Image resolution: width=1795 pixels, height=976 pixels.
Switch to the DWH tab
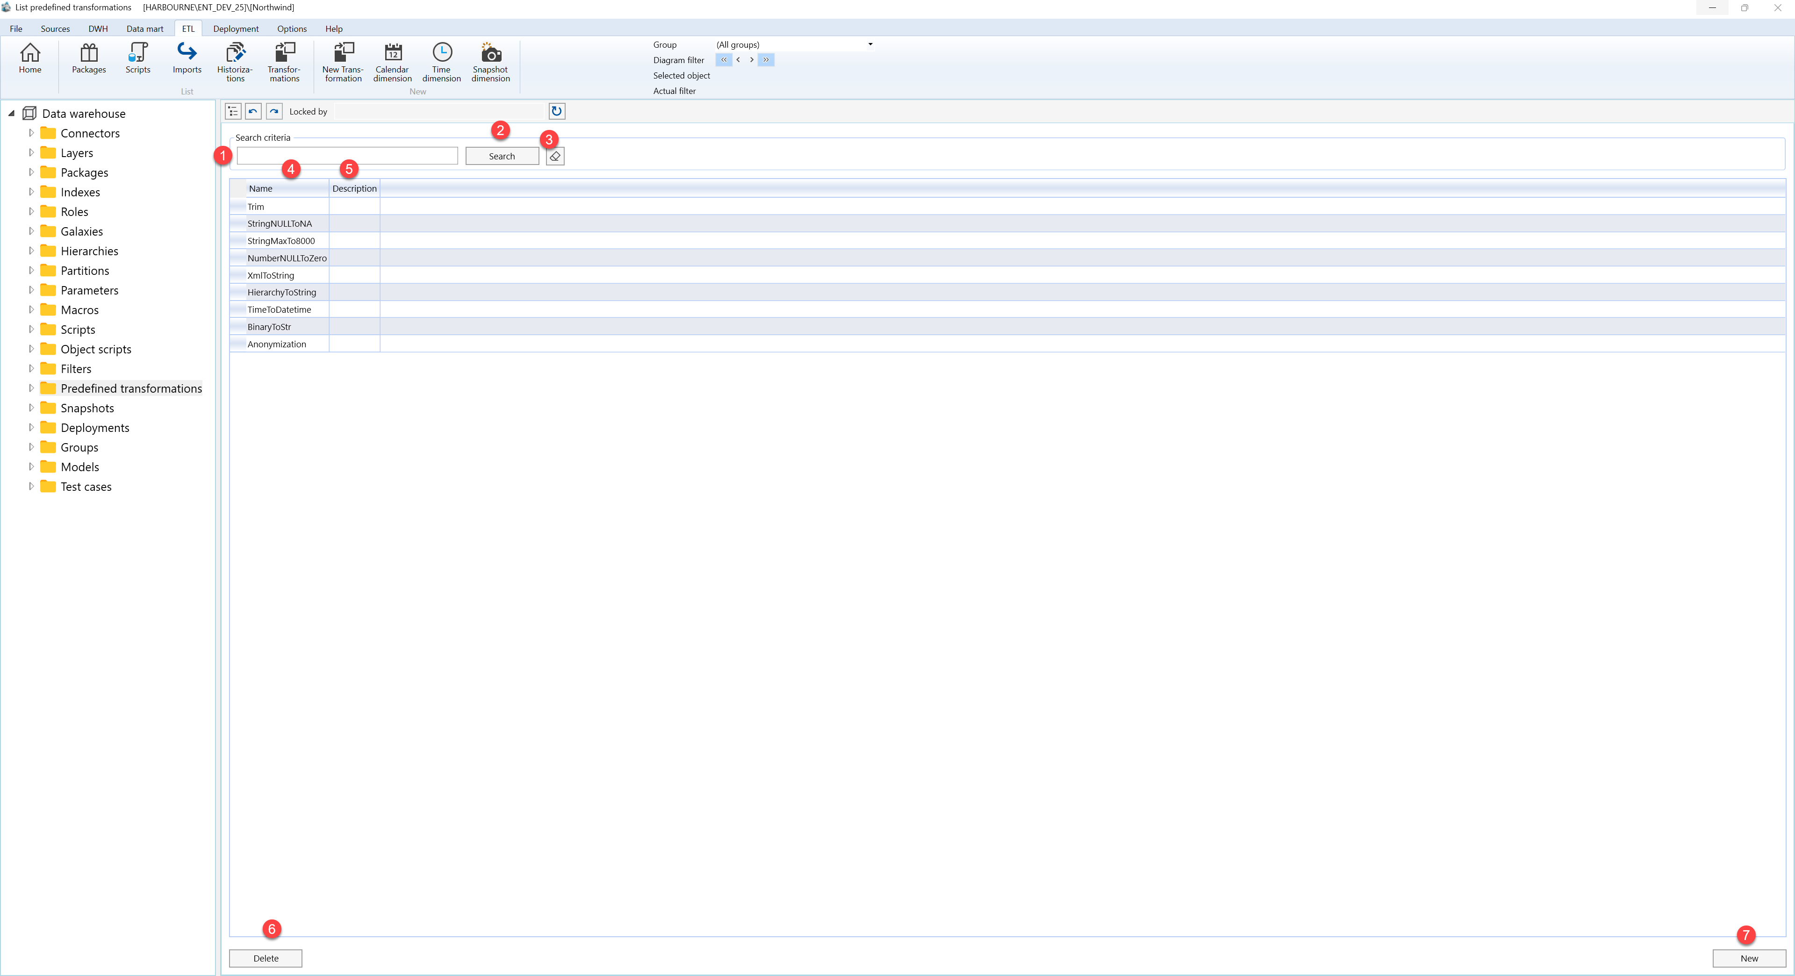click(98, 29)
